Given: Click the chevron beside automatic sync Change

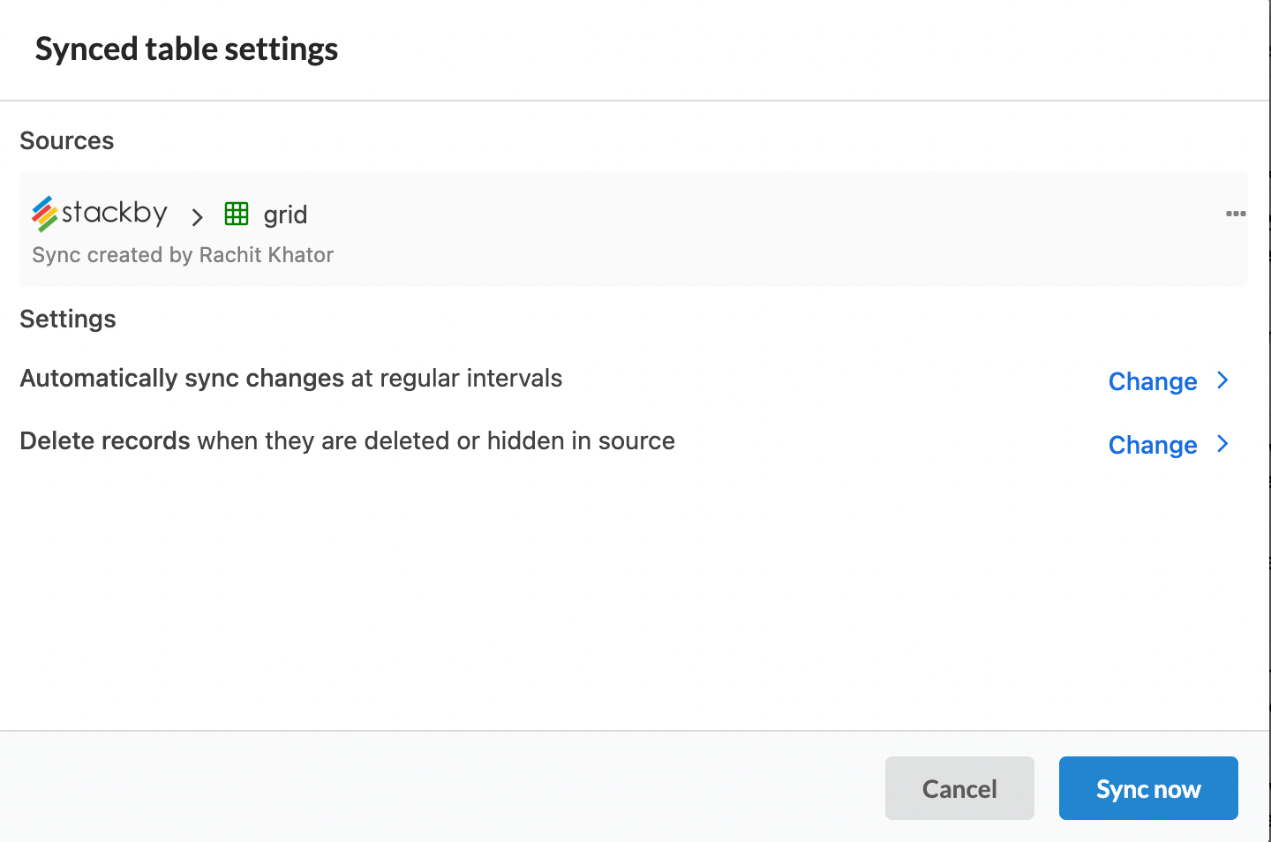Looking at the screenshot, I should tap(1222, 380).
